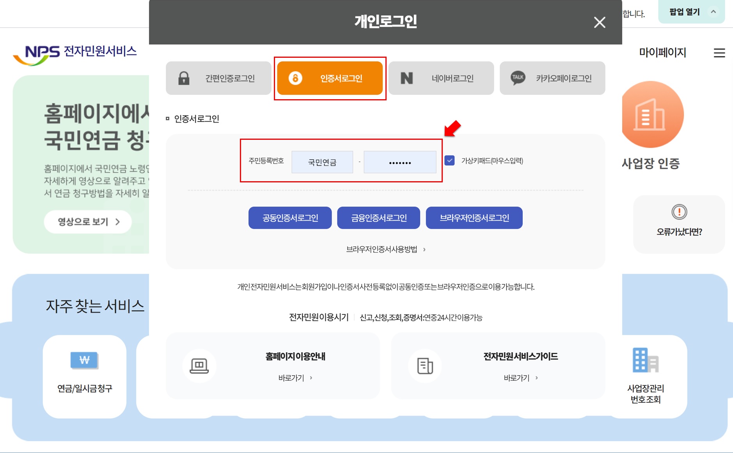Click 바로가기 arrow under 전자민원서비스가이드
733x453 pixels.
pos(537,377)
